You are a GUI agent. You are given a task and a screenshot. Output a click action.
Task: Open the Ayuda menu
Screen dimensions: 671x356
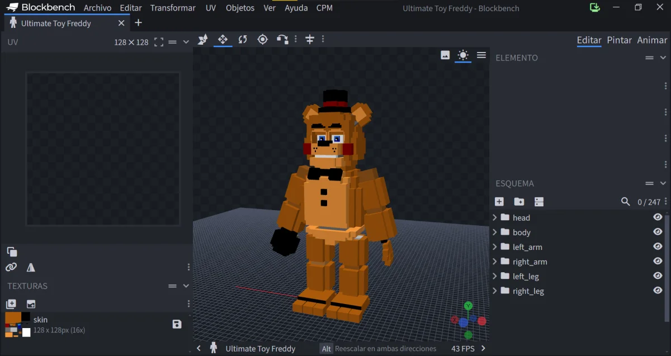tap(296, 8)
